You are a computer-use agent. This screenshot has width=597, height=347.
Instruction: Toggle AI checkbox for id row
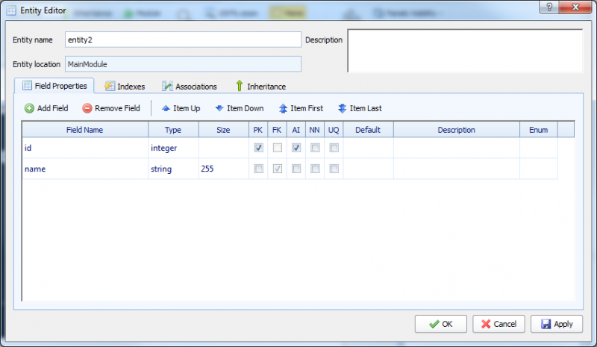coord(296,148)
